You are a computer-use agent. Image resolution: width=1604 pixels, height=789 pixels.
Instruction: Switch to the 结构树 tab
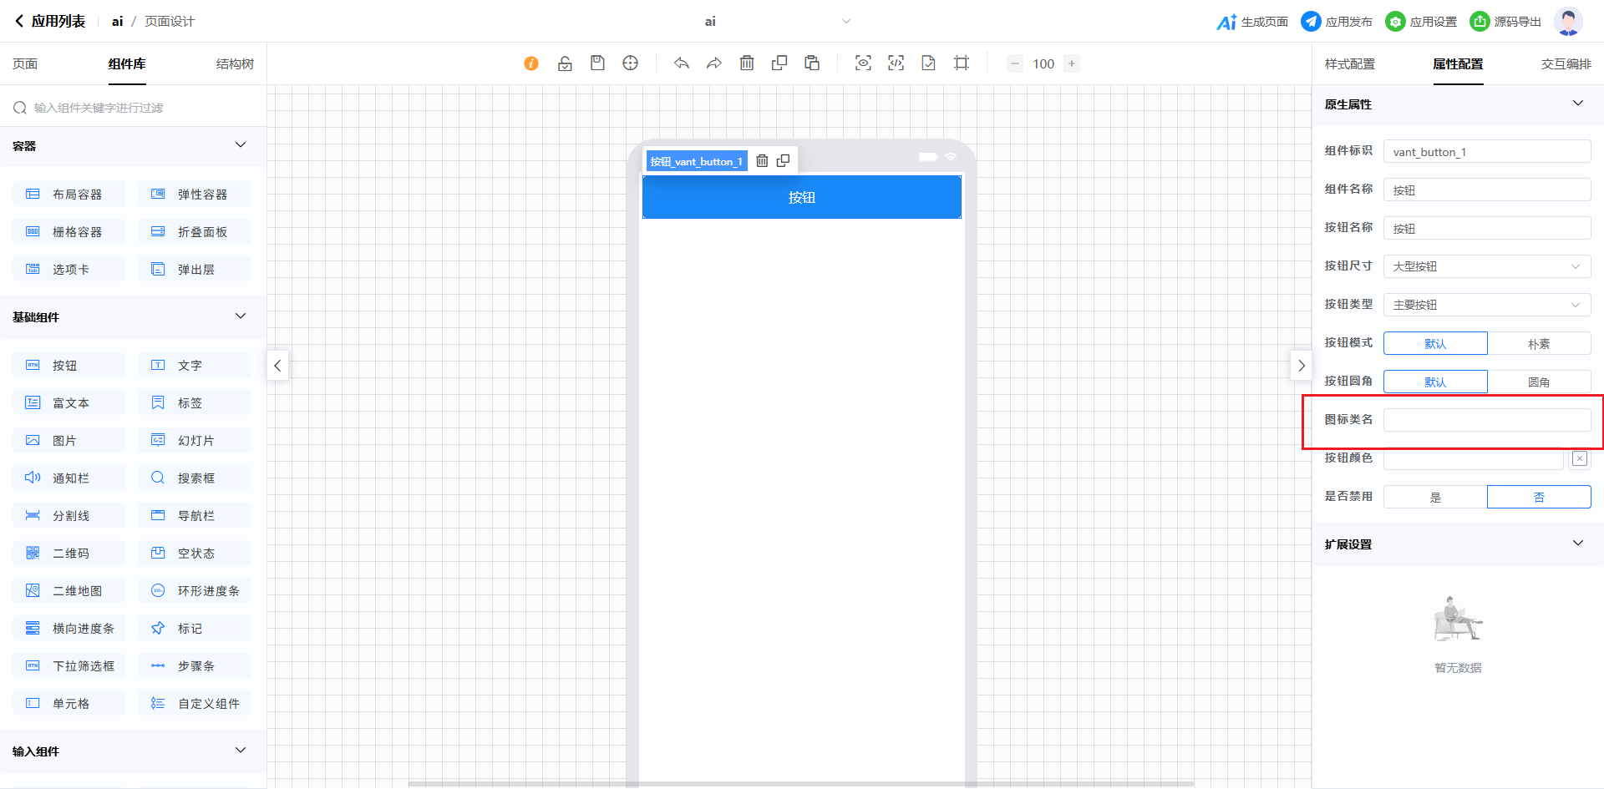[x=235, y=64]
